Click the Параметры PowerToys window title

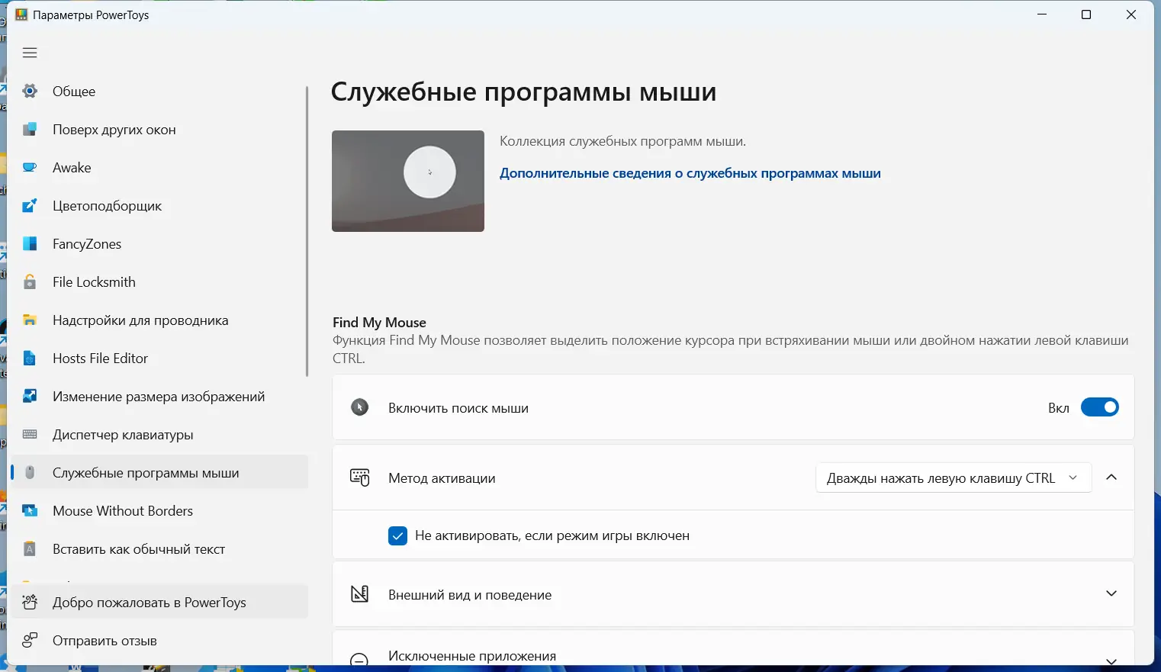tap(91, 15)
